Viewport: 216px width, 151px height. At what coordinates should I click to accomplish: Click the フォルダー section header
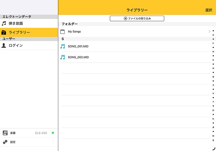[x=70, y=24]
